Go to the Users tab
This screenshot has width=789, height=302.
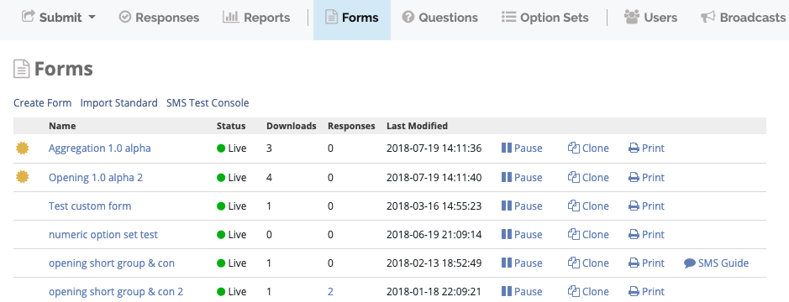(x=650, y=18)
